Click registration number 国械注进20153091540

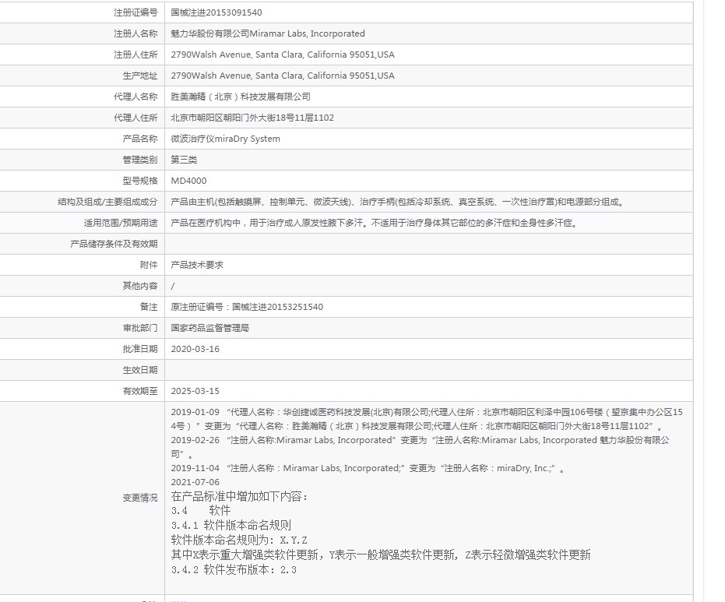[x=216, y=12]
